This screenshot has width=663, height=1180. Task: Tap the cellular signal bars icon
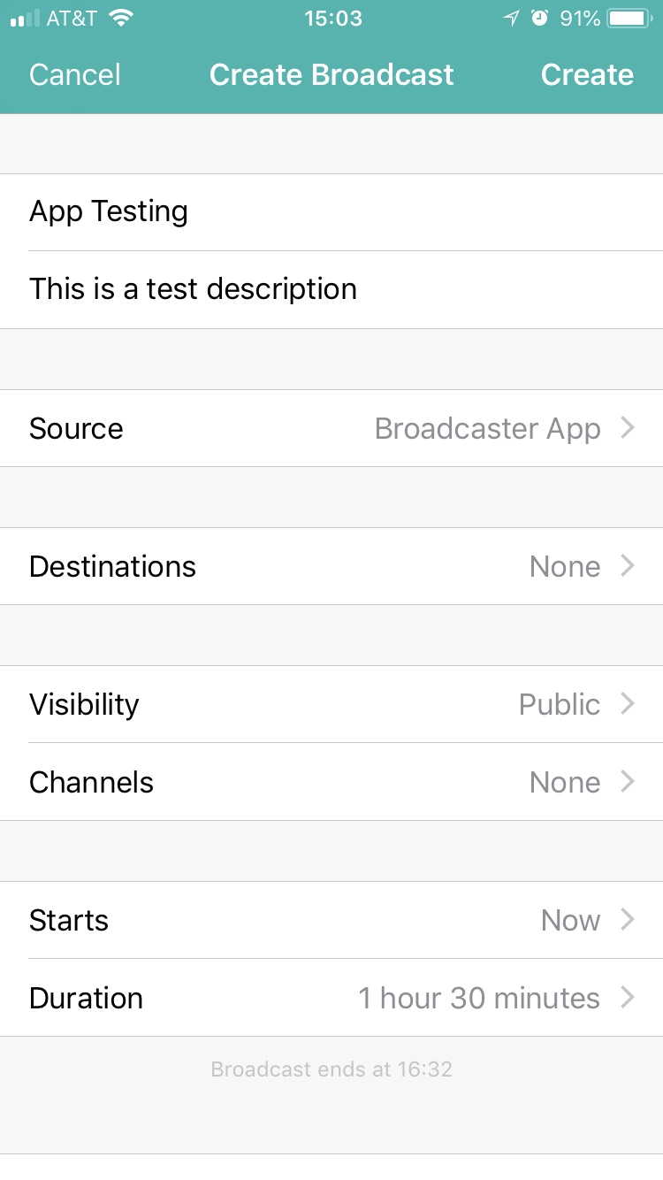tap(25, 19)
